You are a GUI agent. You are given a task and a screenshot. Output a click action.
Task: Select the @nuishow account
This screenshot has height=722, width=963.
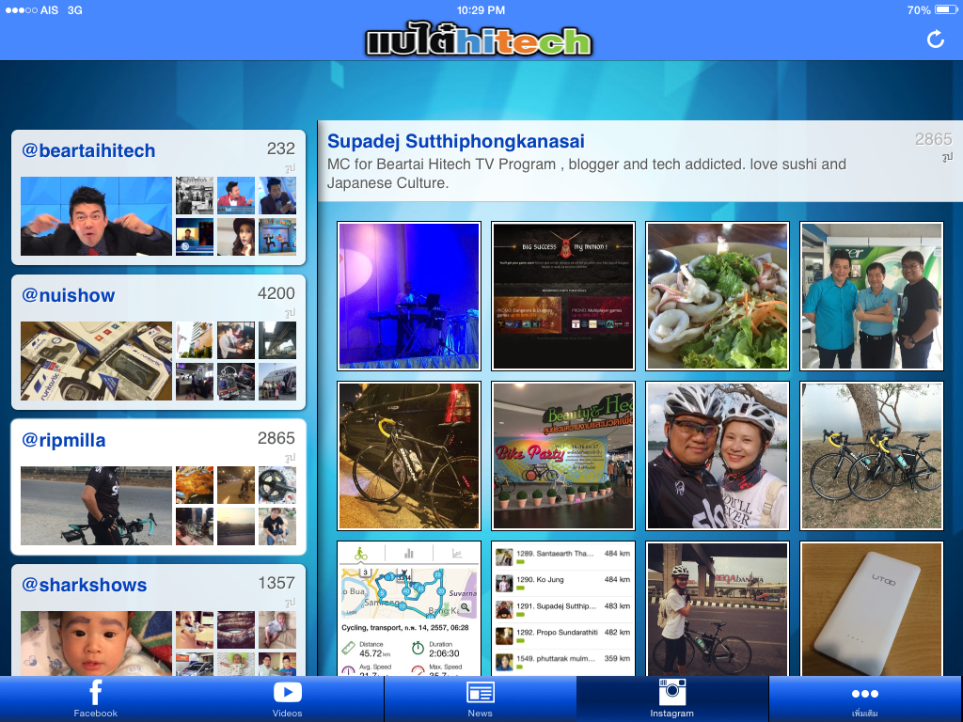point(158,341)
